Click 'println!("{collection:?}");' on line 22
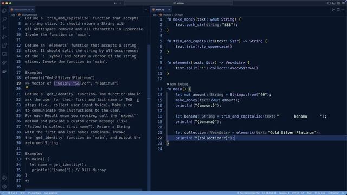 point(204,138)
